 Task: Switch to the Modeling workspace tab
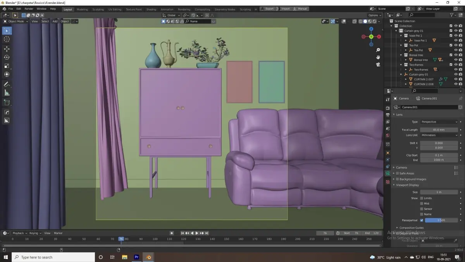[82, 9]
